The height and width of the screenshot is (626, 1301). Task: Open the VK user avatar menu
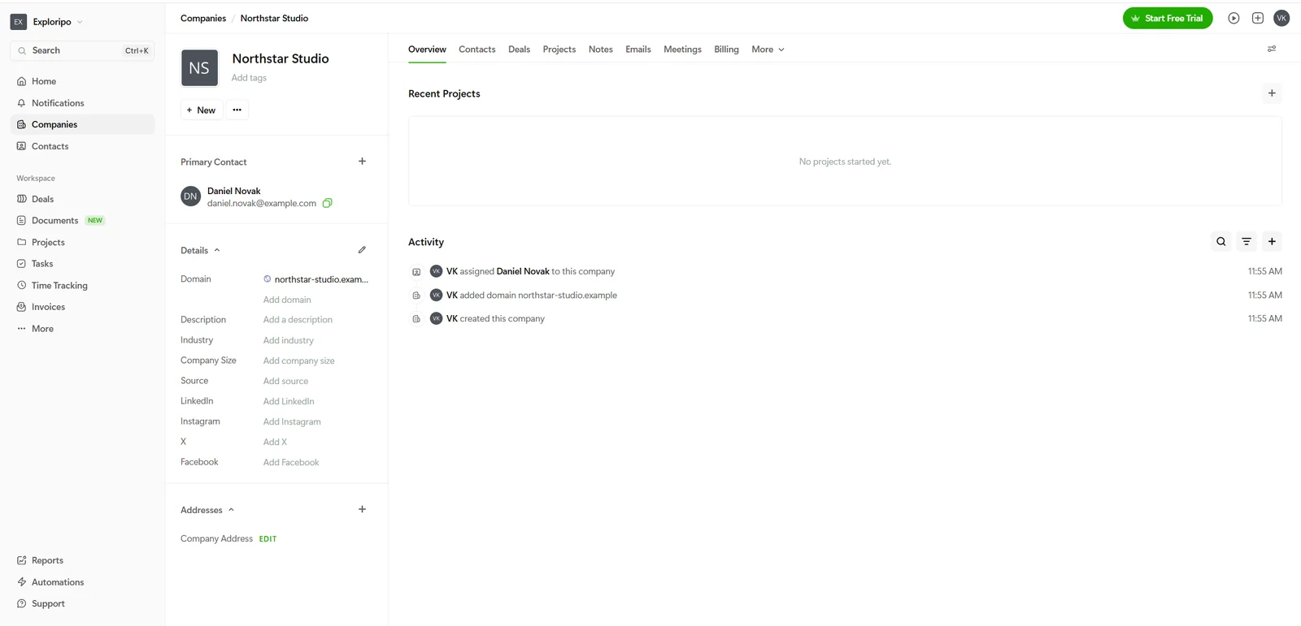(1281, 18)
